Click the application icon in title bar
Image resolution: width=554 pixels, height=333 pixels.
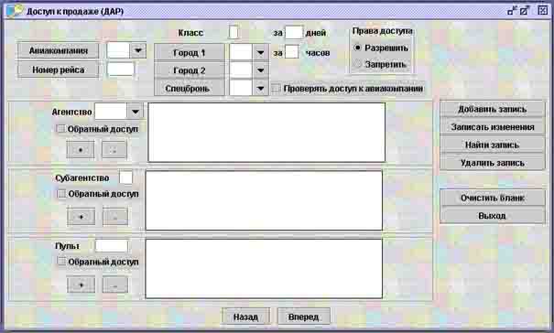(x=15, y=11)
